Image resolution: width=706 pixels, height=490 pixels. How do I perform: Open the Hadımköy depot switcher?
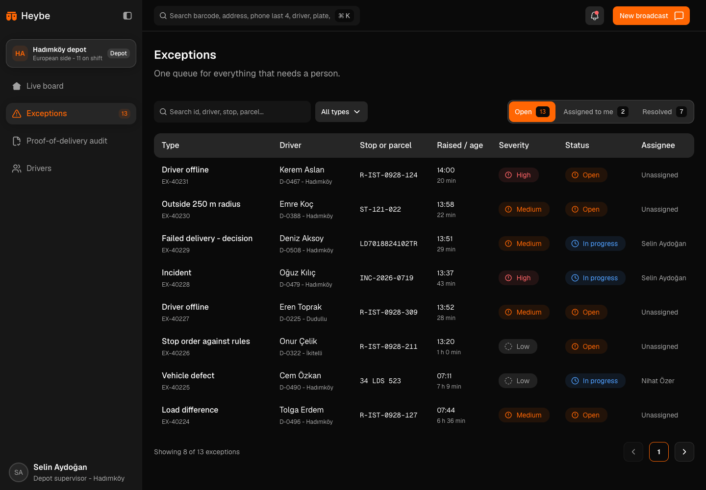click(x=71, y=53)
